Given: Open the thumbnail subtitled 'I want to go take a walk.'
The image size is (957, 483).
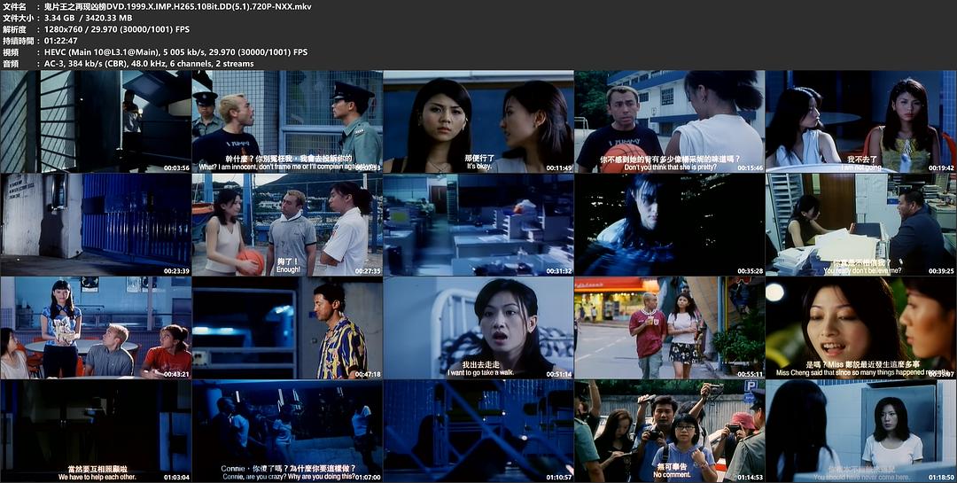Looking at the screenshot, I should tap(478, 328).
